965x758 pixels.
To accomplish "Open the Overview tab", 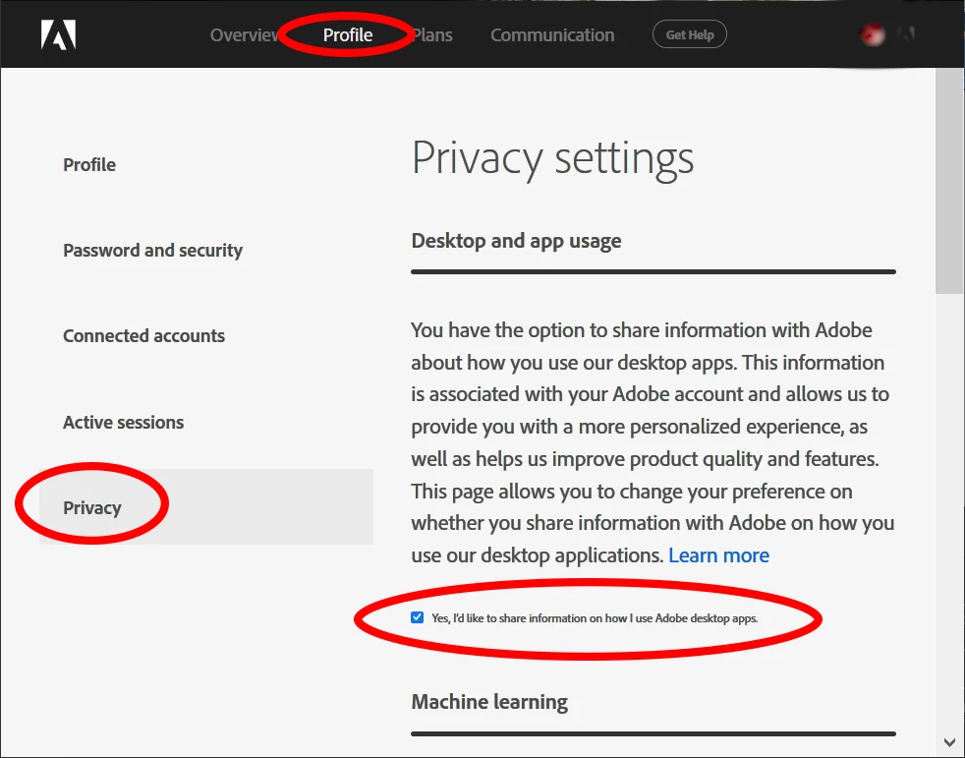I will point(245,35).
